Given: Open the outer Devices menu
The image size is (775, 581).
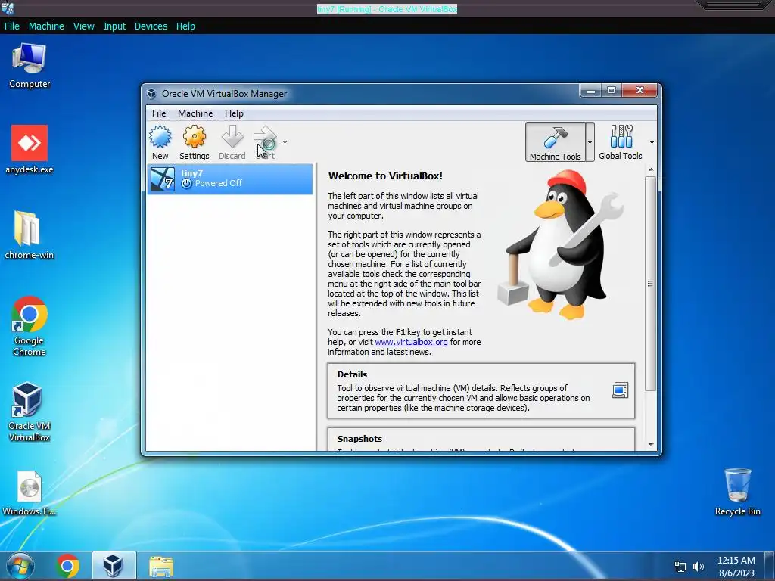Looking at the screenshot, I should (151, 26).
